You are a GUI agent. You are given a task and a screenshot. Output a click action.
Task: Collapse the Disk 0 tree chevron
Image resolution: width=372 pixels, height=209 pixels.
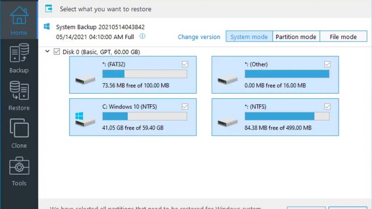[x=47, y=51]
